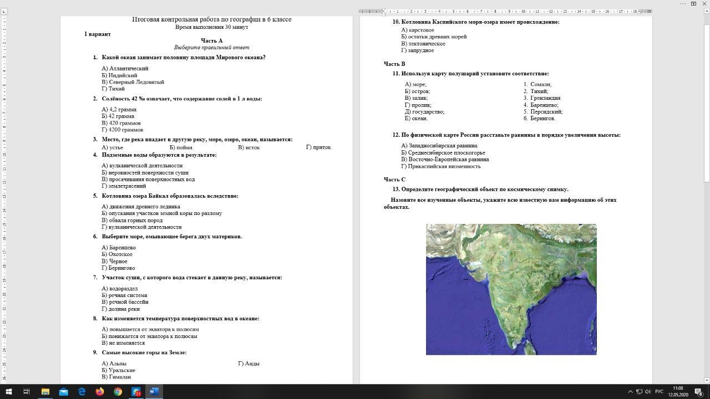
Task: Click the Windows Start button
Action: click(x=8, y=392)
